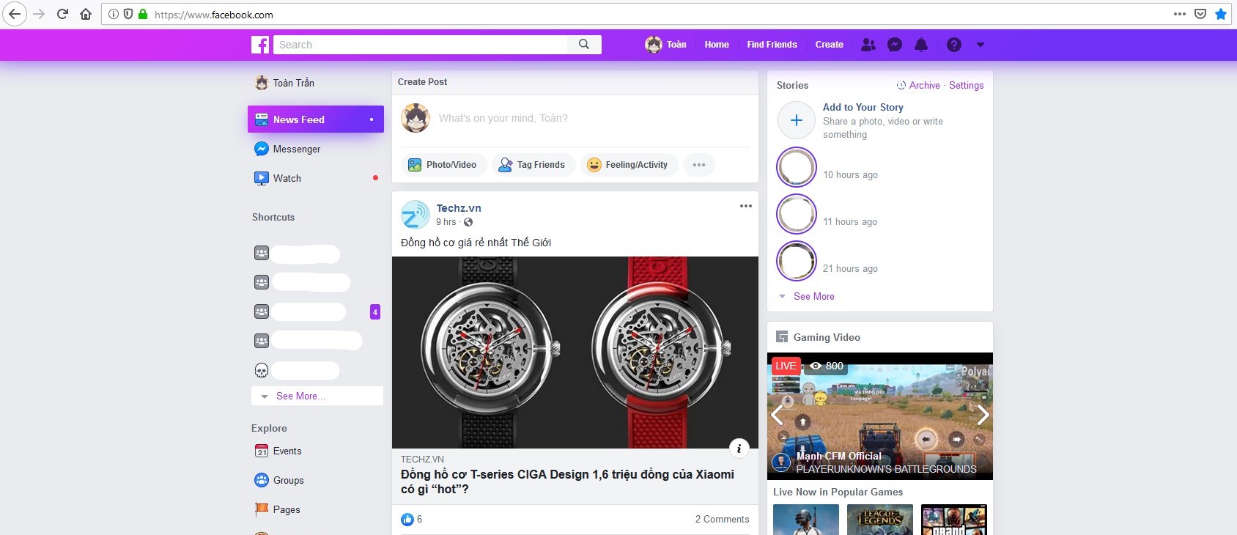Open the watch images link preview
Screen dimensions: 1237x535
point(575,353)
